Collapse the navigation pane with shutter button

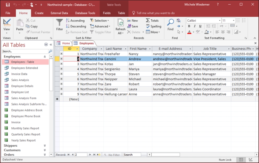pos(51,44)
